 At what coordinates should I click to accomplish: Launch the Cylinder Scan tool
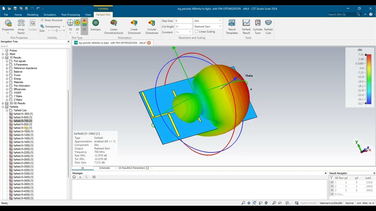tap(258, 27)
